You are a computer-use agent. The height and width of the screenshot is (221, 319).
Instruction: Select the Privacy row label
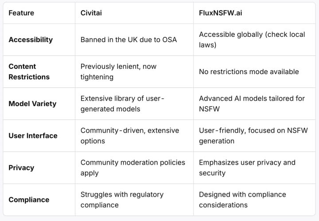[x=21, y=167]
